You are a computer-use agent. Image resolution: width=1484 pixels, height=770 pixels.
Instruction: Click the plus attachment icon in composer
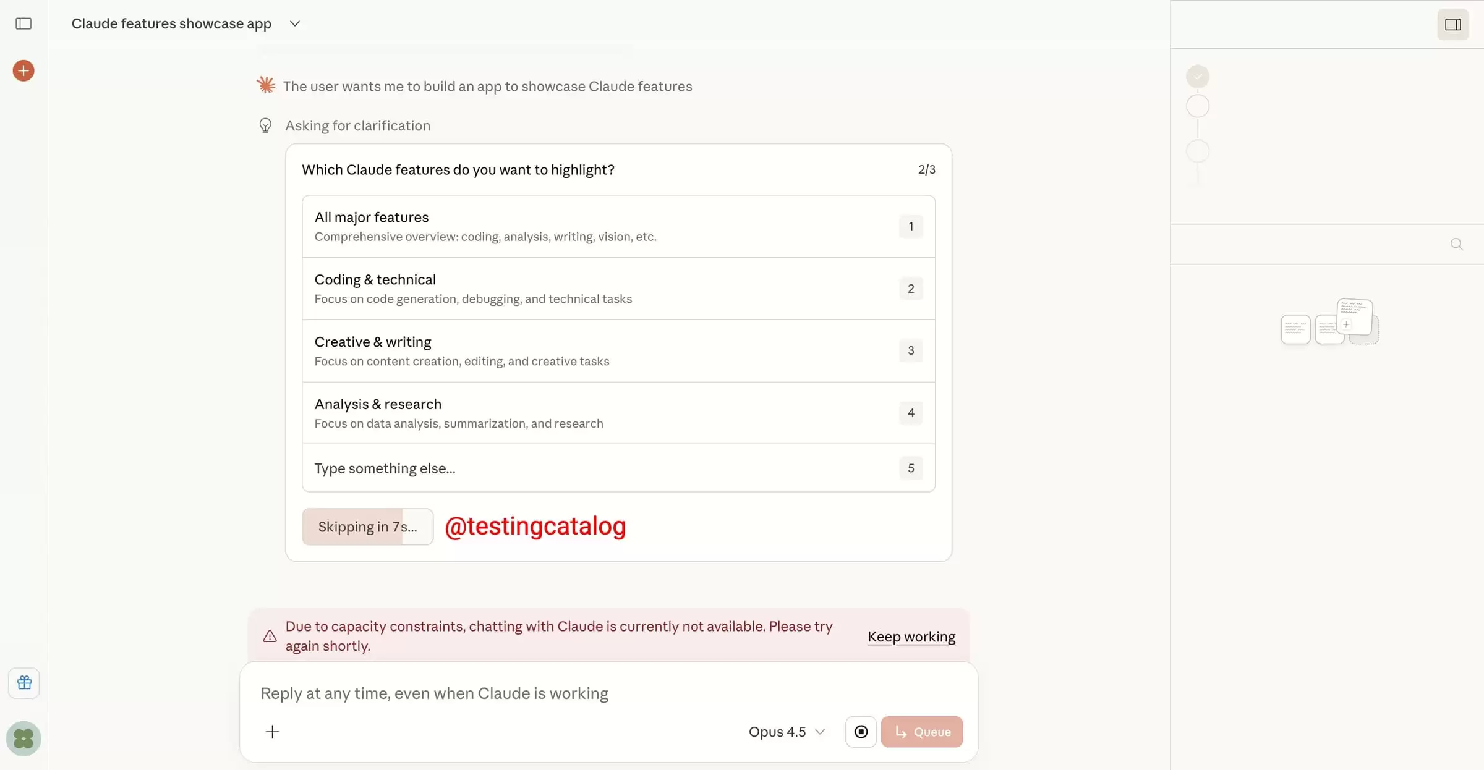pos(272,732)
